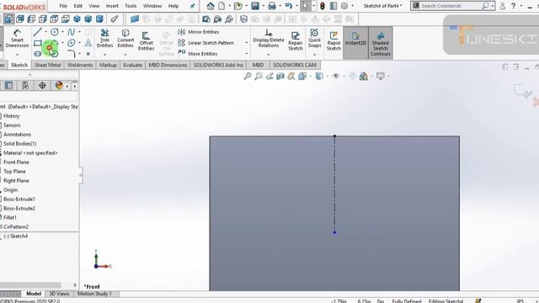This screenshot has width=539, height=303.
Task: Select the Straight Slot tool
Action: 38,54
